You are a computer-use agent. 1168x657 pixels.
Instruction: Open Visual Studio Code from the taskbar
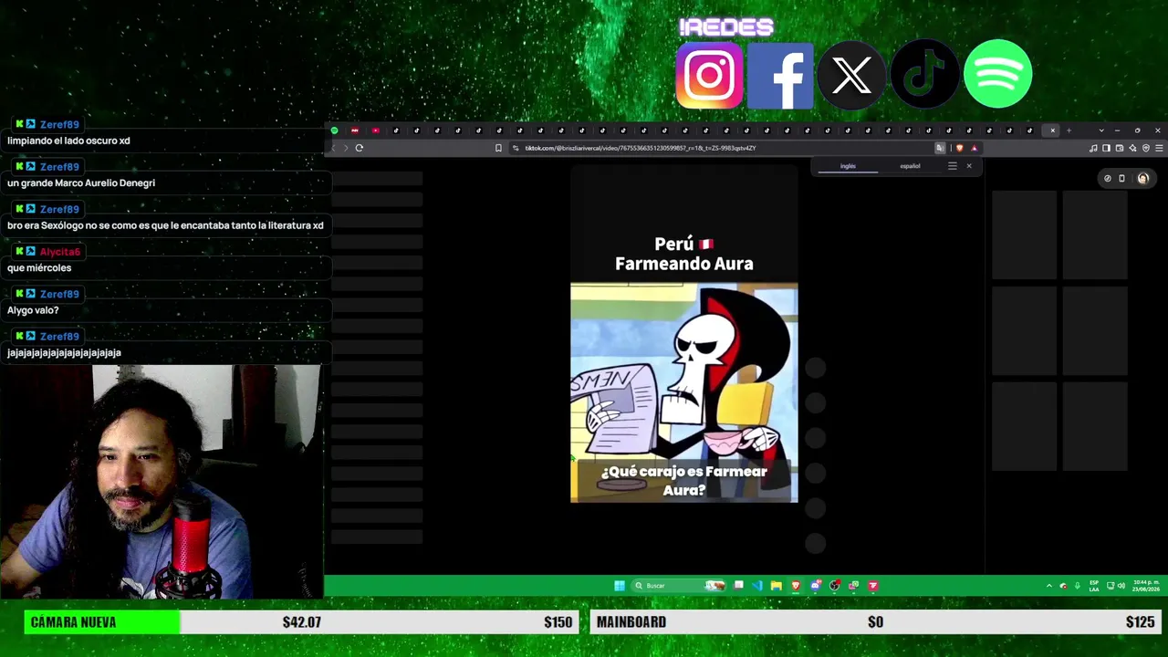(x=757, y=586)
